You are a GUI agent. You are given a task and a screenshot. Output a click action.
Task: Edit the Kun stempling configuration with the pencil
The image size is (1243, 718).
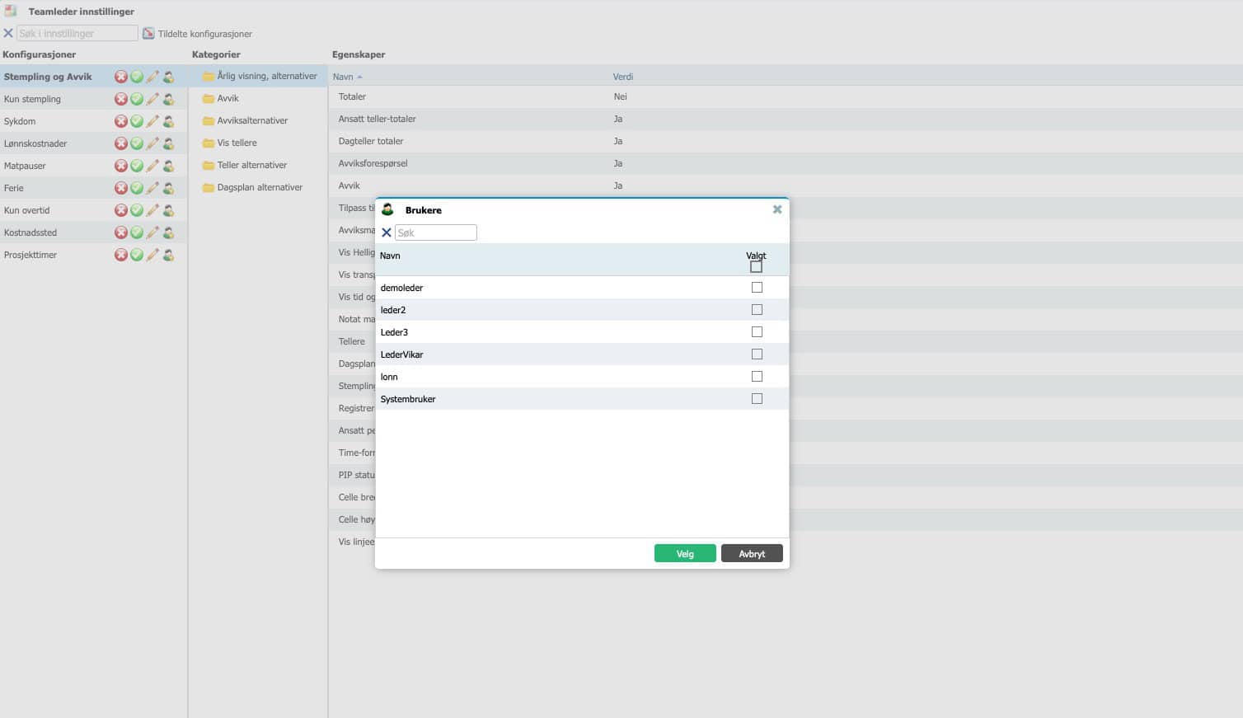pyautogui.click(x=152, y=99)
